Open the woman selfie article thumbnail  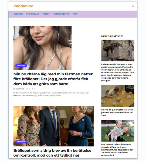click(x=42, y=48)
